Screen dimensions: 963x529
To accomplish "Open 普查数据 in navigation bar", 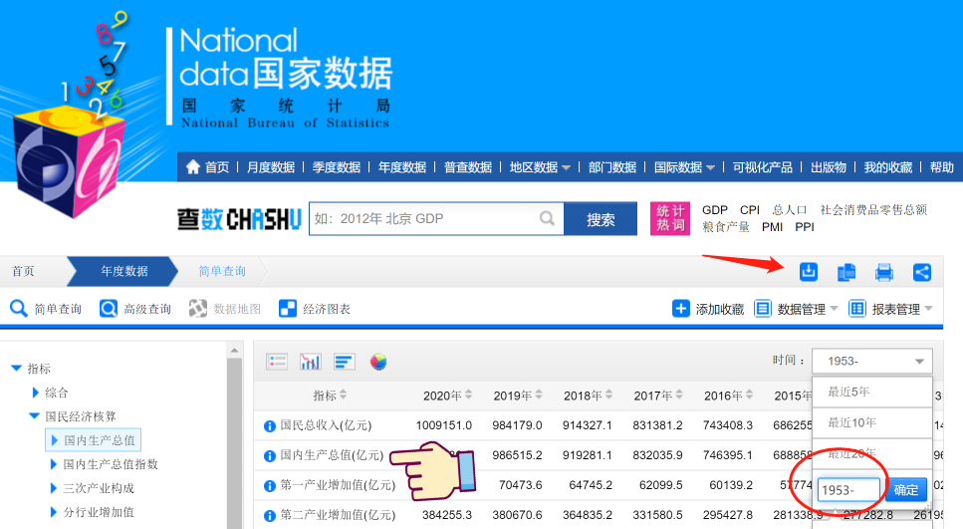I will pyautogui.click(x=468, y=167).
